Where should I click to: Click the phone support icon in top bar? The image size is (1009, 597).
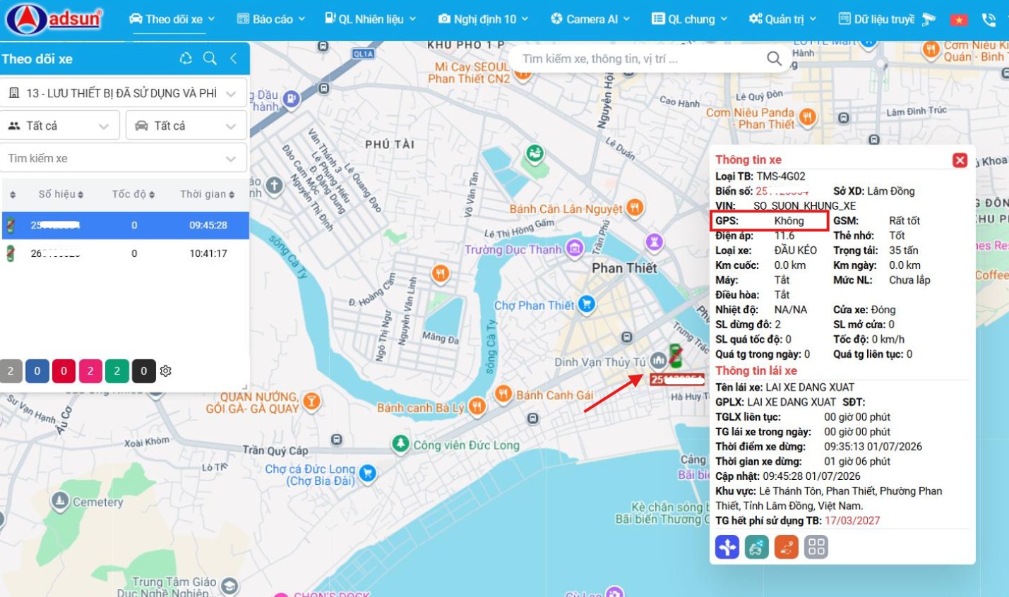pyautogui.click(x=989, y=20)
